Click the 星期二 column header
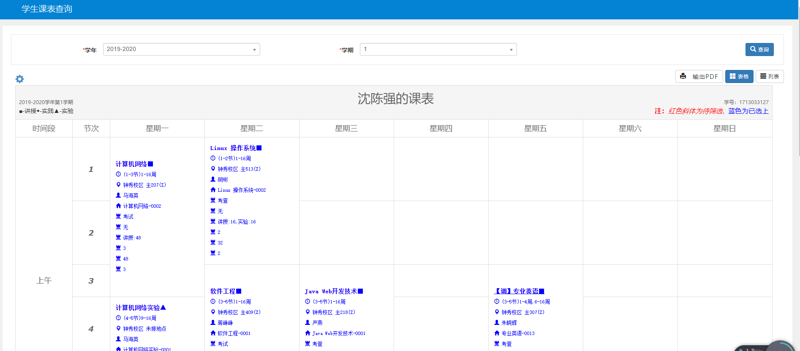Screen dimensions: 800x351 coord(252,129)
